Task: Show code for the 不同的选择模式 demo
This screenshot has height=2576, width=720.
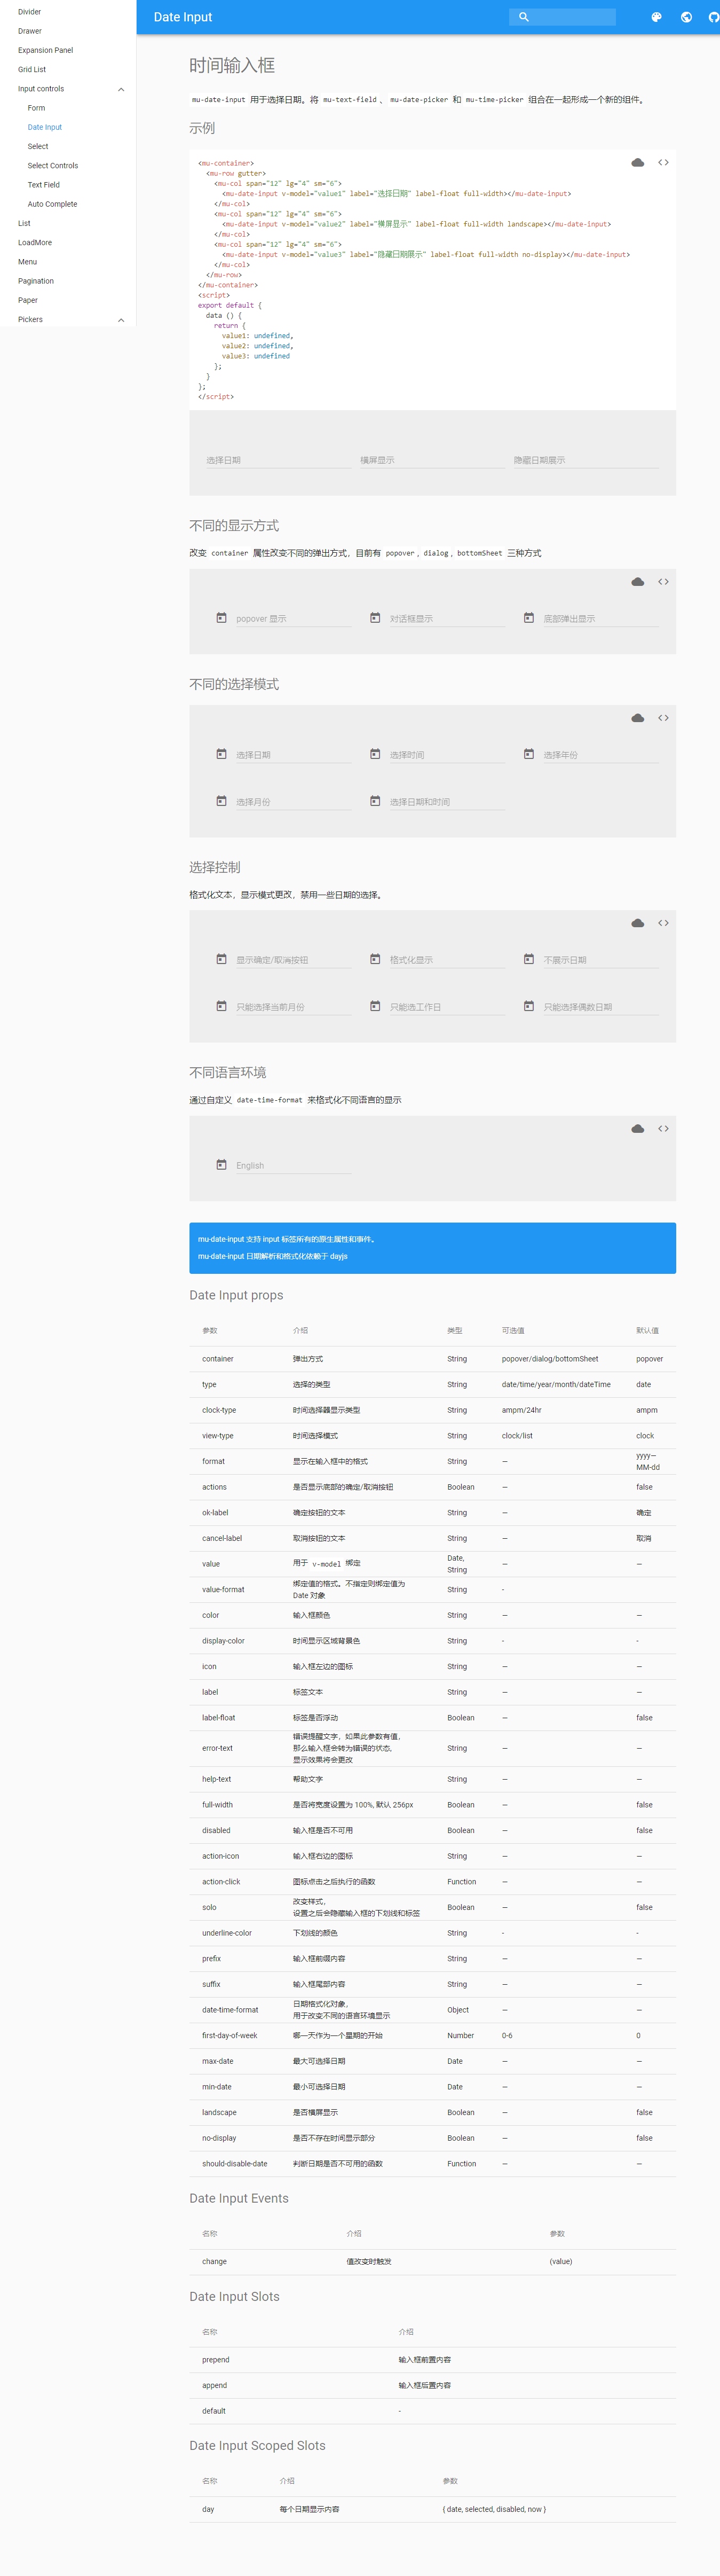Action: 663,718
